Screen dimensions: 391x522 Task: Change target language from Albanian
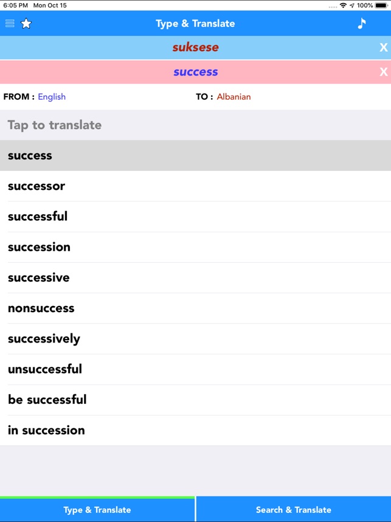[x=234, y=97]
